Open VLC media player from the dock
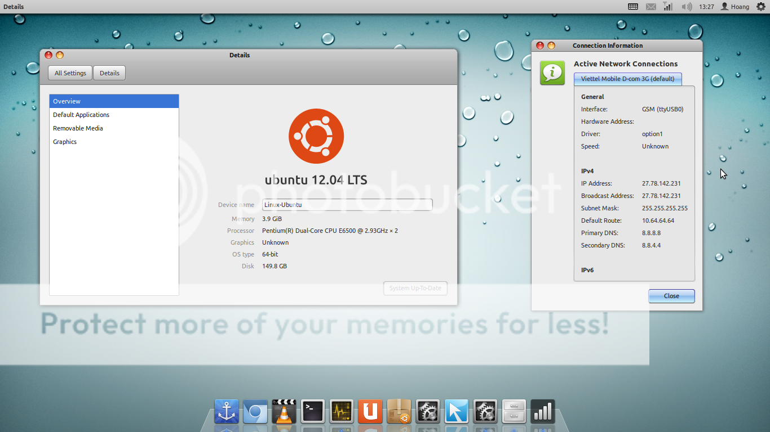 point(284,412)
